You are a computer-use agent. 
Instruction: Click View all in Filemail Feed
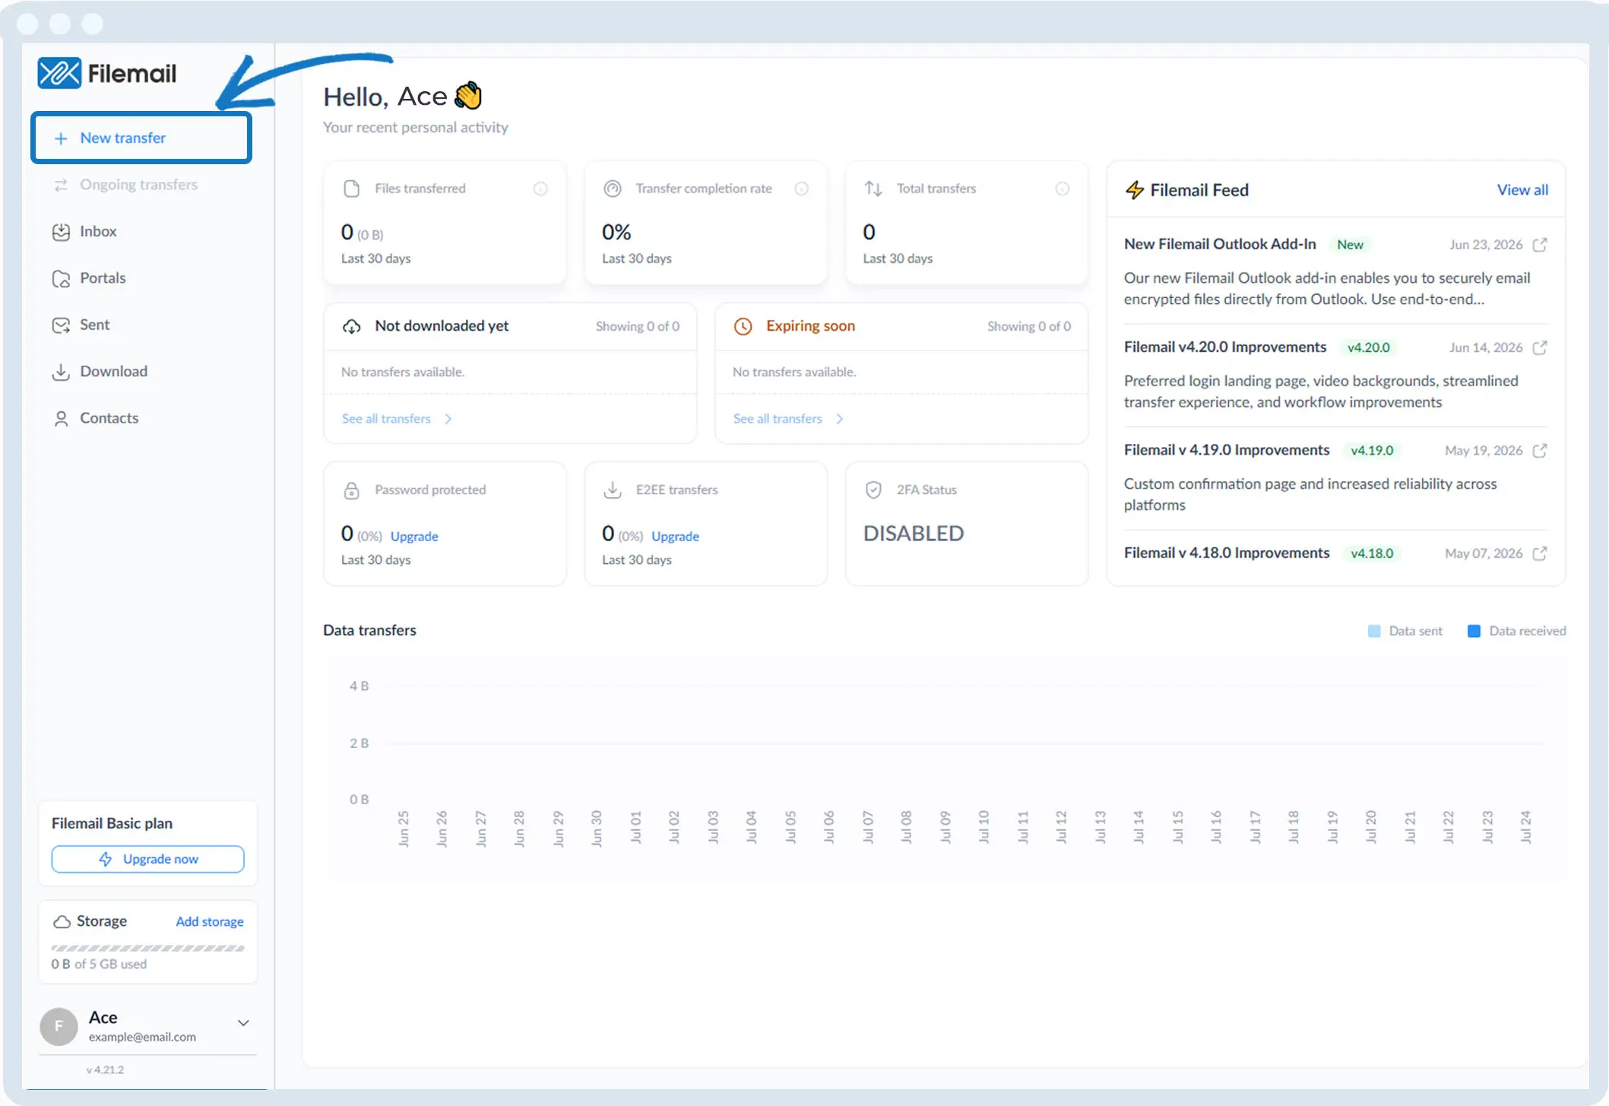click(x=1522, y=190)
